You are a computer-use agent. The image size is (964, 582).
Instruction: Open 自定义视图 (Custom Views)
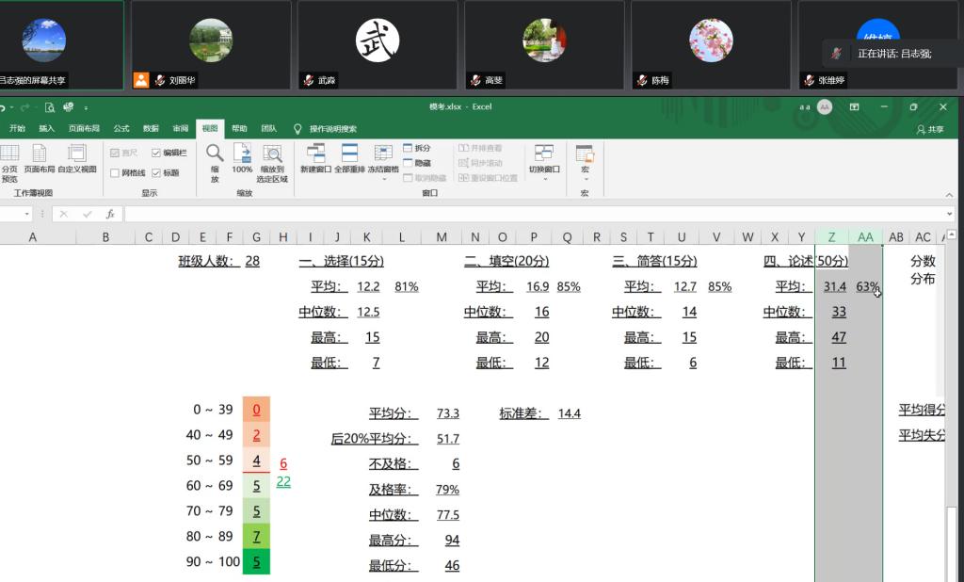click(x=75, y=160)
